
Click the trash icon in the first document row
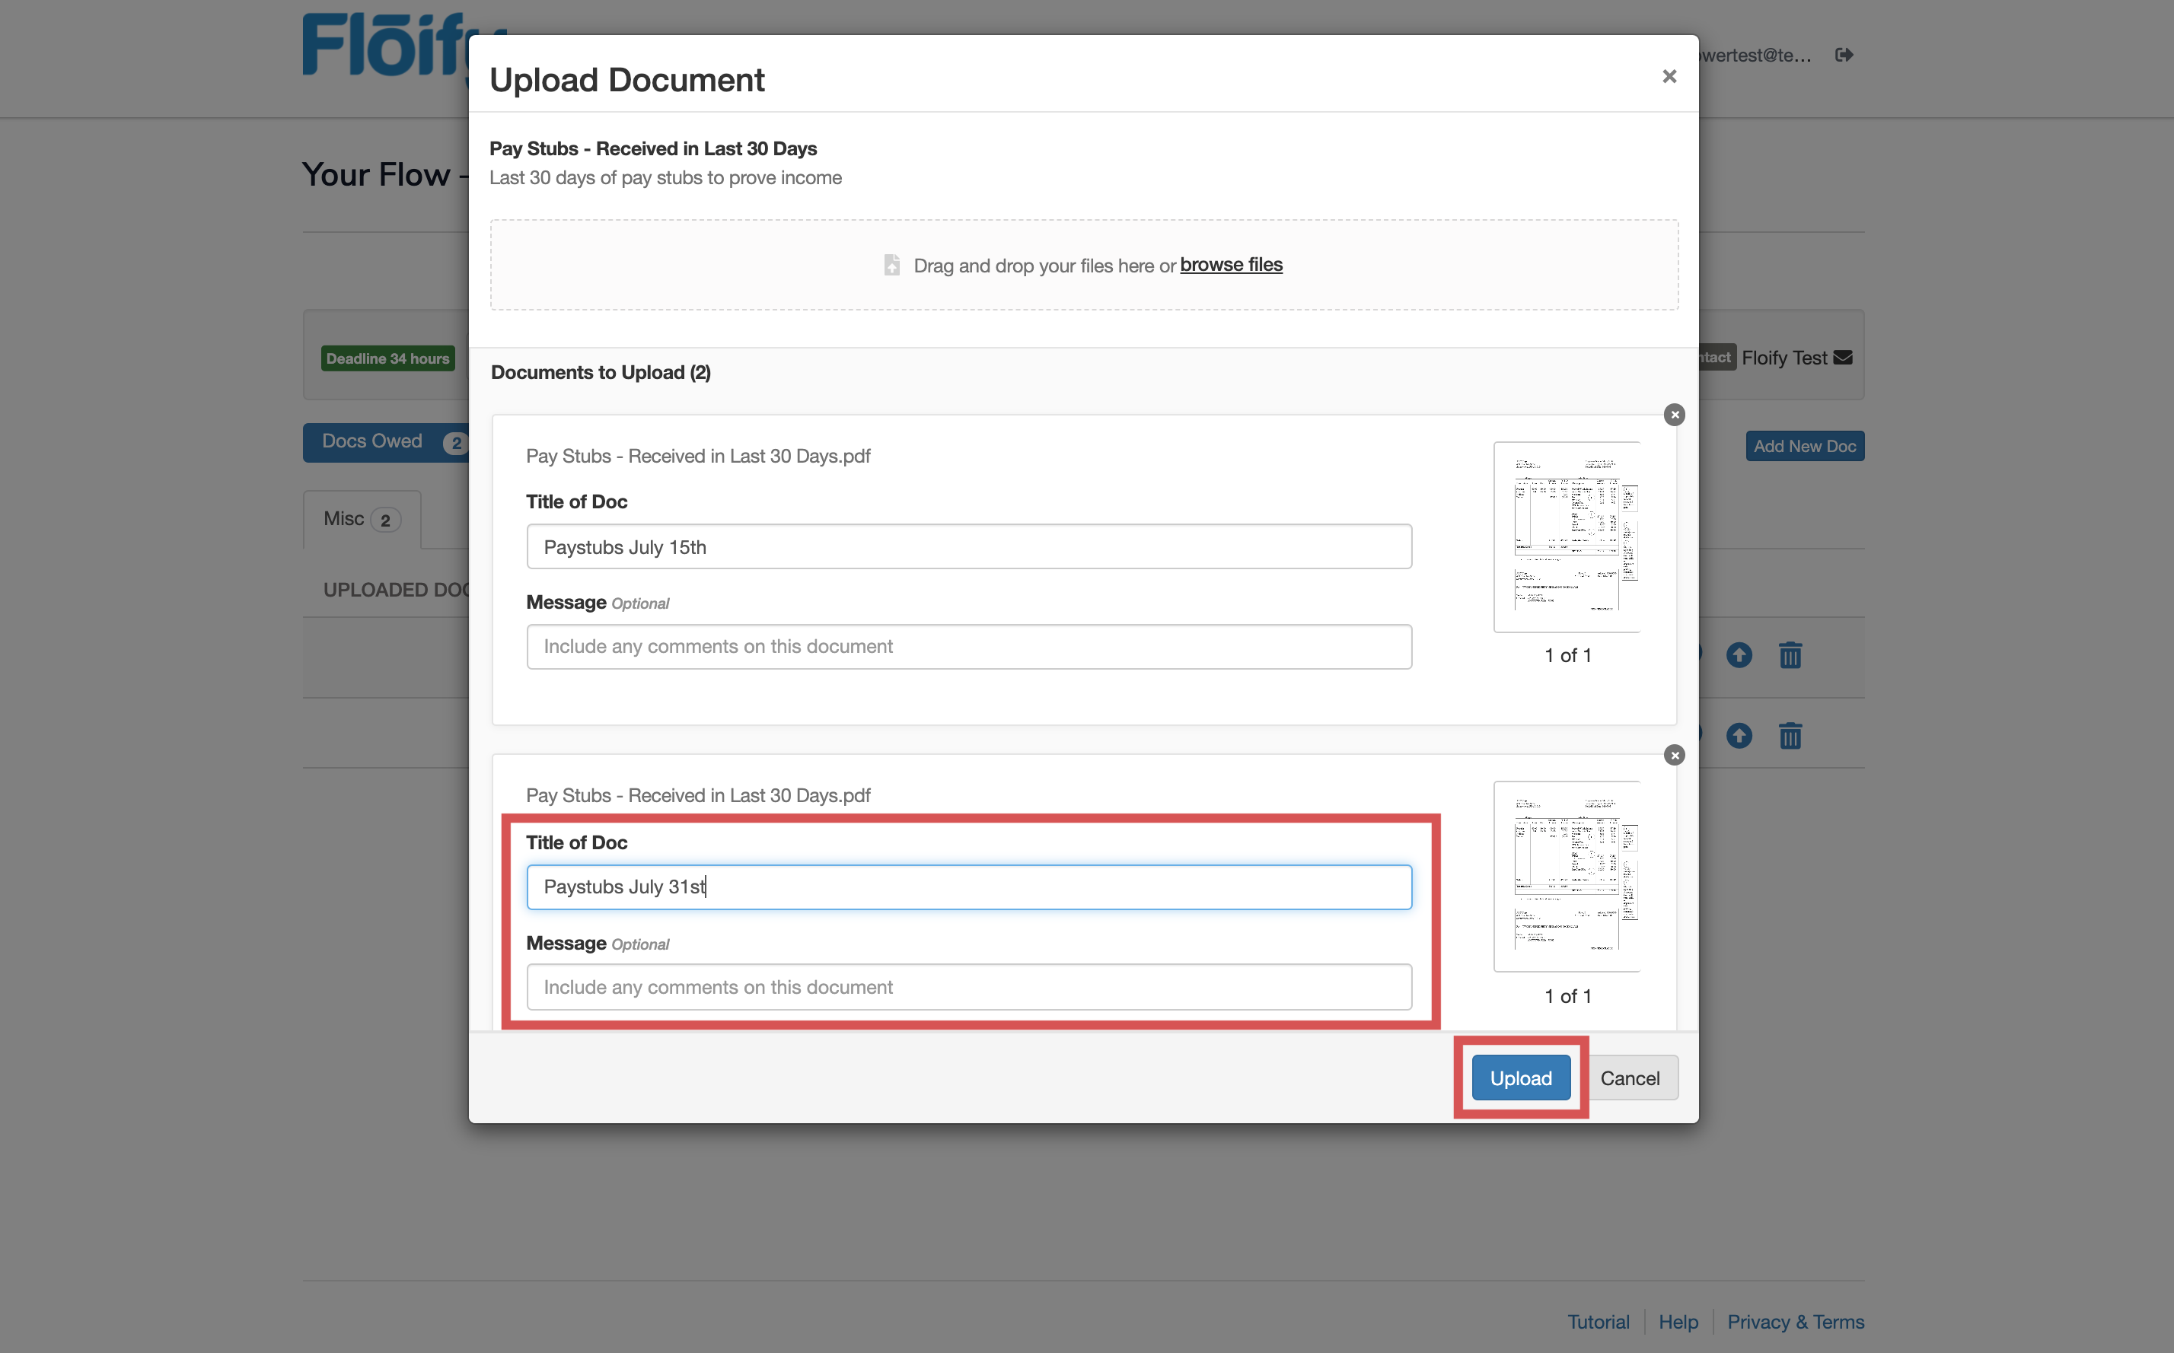tap(1790, 654)
